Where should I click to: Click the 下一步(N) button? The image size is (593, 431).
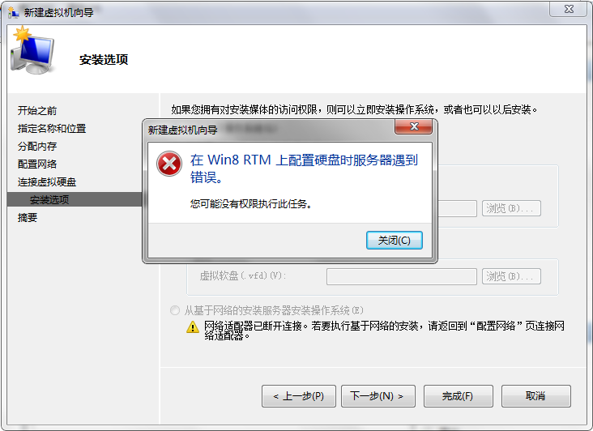click(378, 396)
